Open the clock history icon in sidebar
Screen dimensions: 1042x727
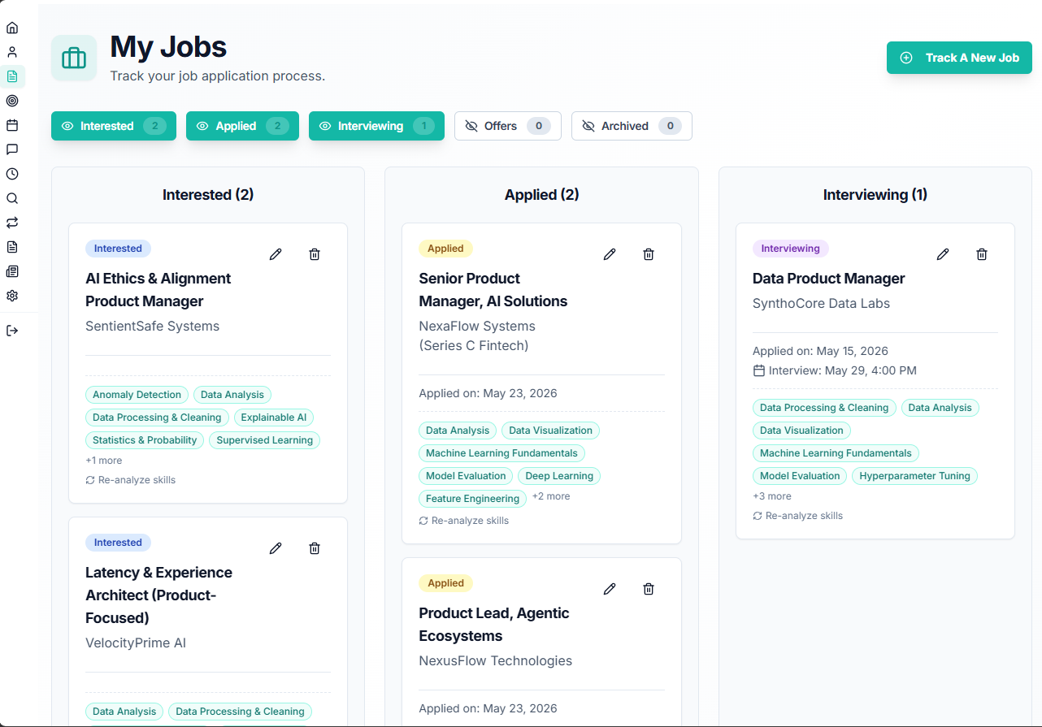coord(12,174)
